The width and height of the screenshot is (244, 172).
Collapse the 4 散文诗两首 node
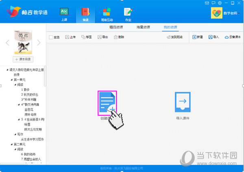(x=19, y=104)
